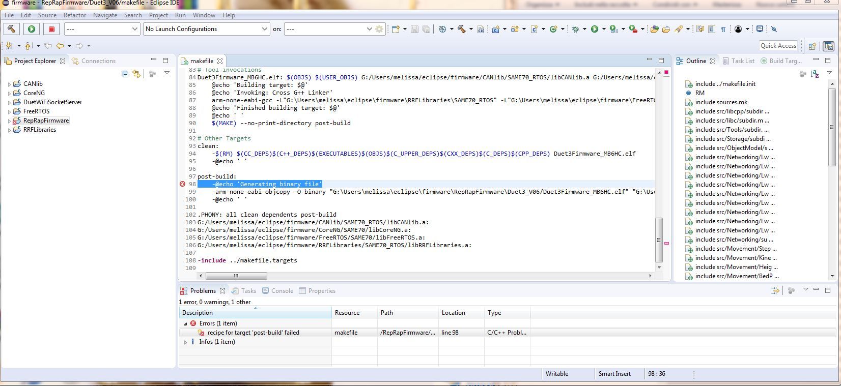
Task: Switch to the Connections tab
Action: (x=94, y=61)
